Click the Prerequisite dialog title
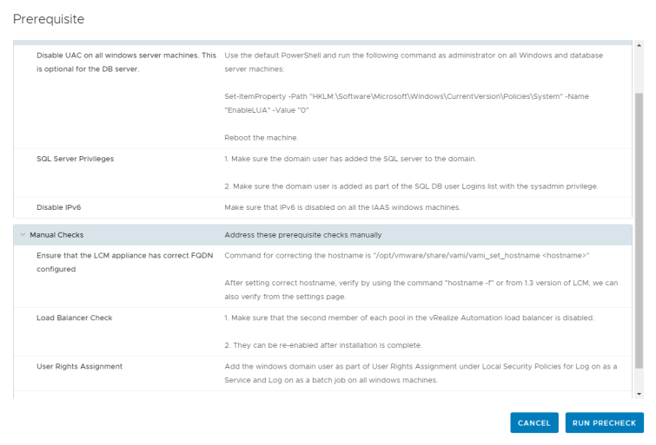The image size is (656, 445). point(49,18)
